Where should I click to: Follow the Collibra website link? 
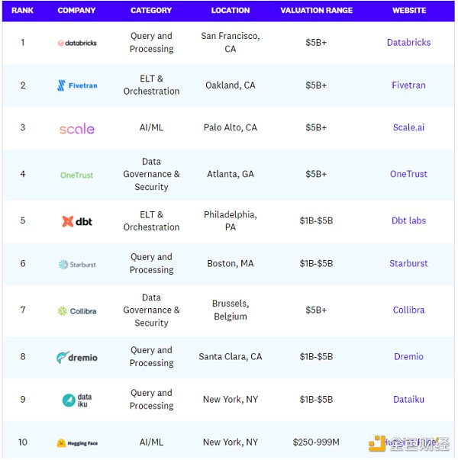[408, 310]
